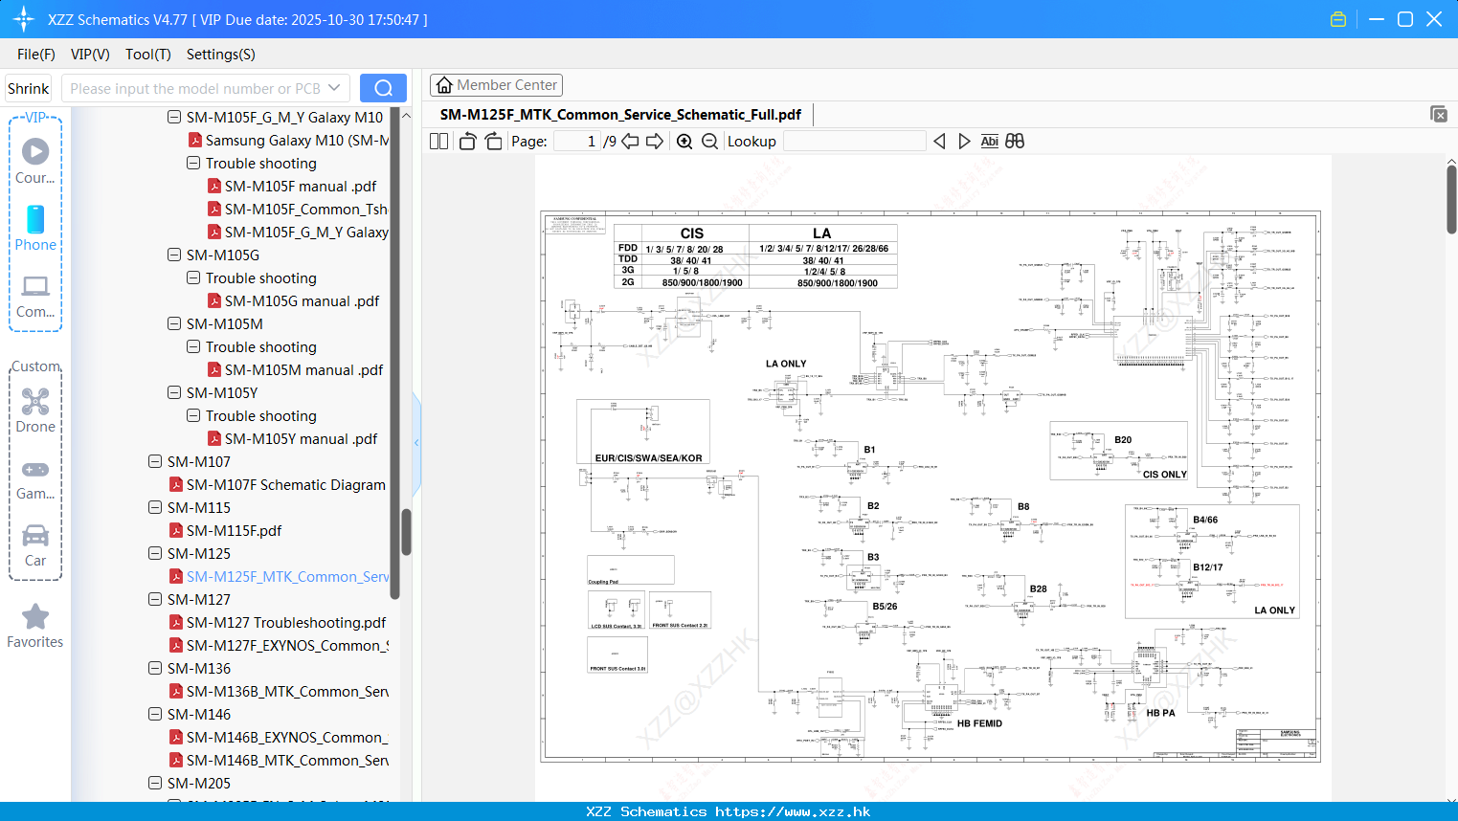Collapse the SM-M146 node
1458x821 pixels.
[x=155, y=715]
